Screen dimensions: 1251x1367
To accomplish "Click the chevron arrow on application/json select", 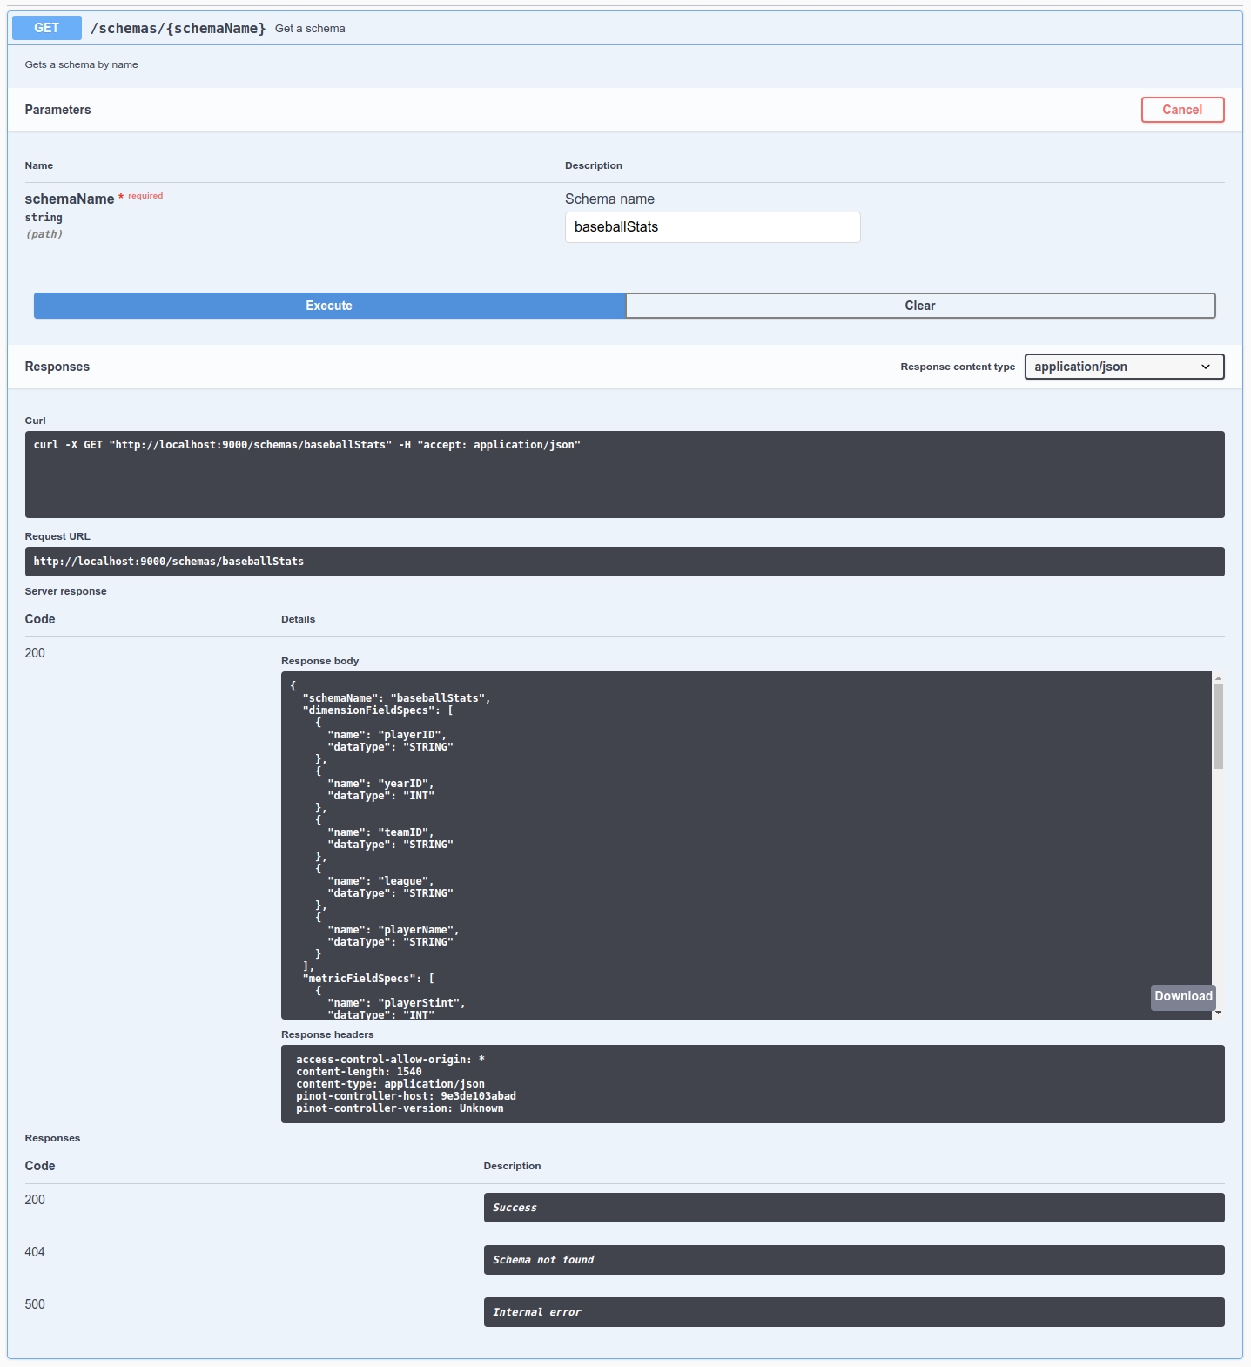I will point(1206,367).
